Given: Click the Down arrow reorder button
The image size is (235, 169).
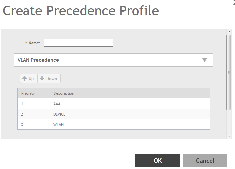Looking at the screenshot, I should 49,79.
